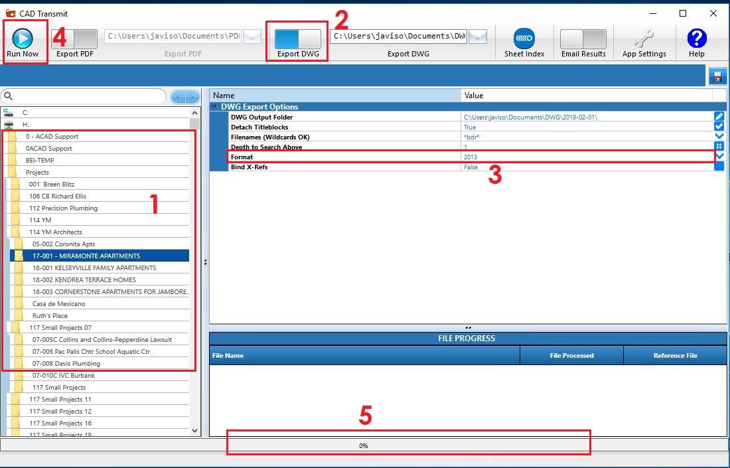Click the CAD Transmit title bar app icon

tap(10, 13)
